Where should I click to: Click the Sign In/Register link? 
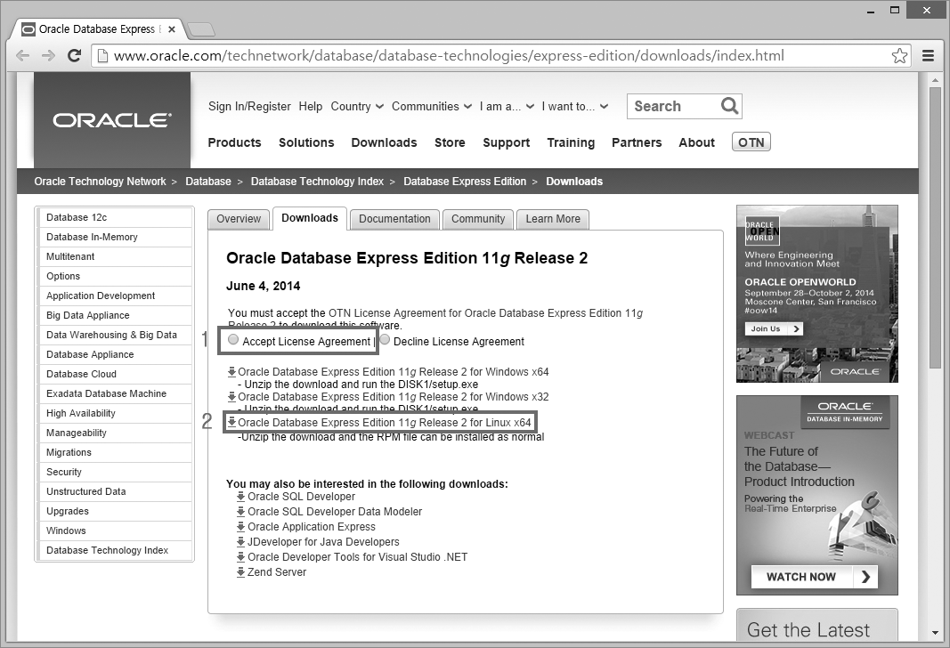pyautogui.click(x=249, y=106)
